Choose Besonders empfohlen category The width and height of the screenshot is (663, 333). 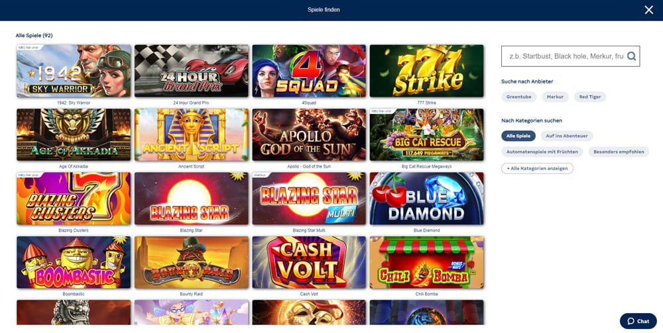click(619, 152)
